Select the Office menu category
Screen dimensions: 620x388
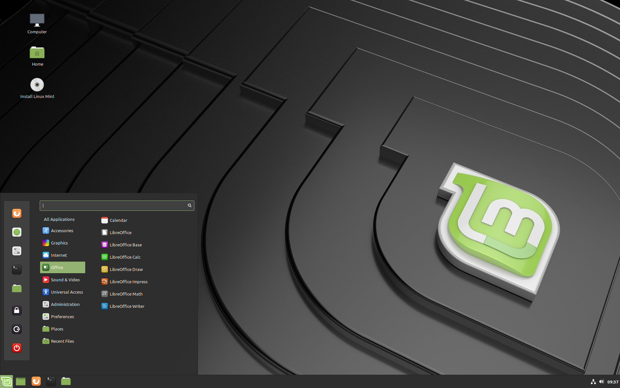coord(63,267)
